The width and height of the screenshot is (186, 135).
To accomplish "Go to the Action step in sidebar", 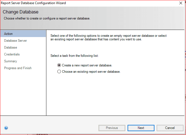I will (9, 34).
